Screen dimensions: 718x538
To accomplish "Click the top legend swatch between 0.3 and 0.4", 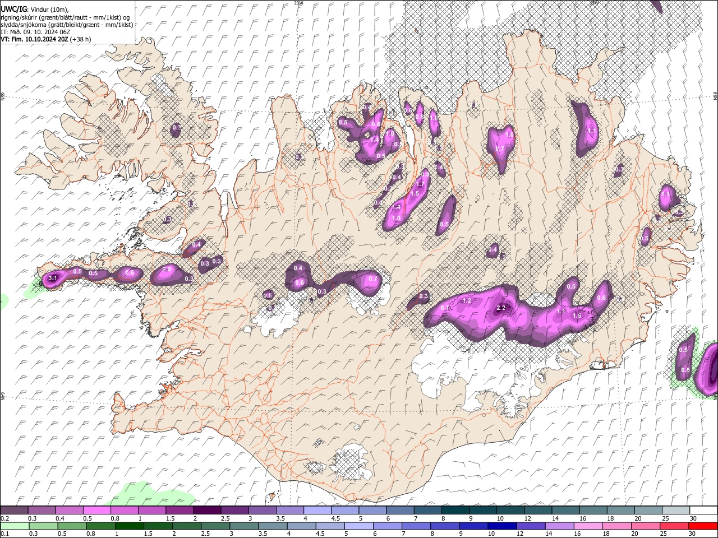I will click(x=42, y=511).
